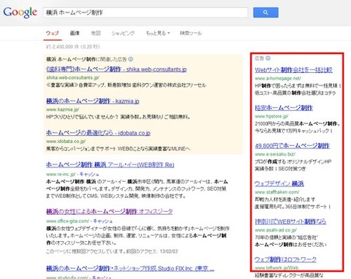Click the search query input field

(146, 12)
